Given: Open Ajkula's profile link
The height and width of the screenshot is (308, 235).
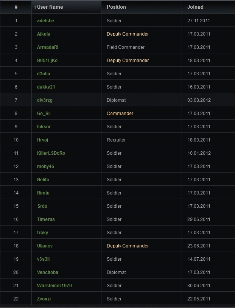Looking at the screenshot, I should 44,34.
